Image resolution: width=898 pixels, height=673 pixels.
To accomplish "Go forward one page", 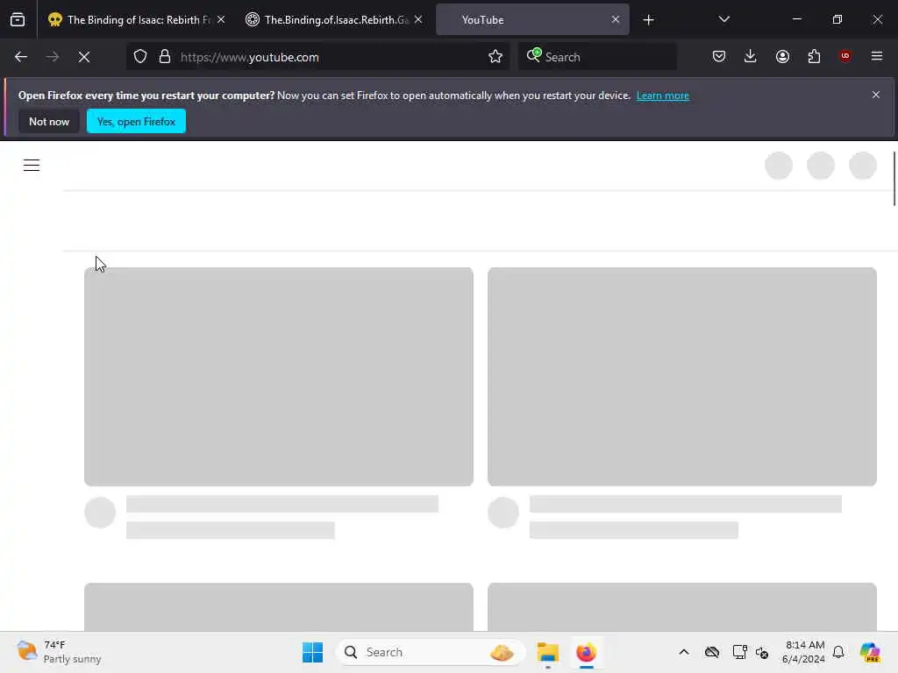I will [52, 57].
